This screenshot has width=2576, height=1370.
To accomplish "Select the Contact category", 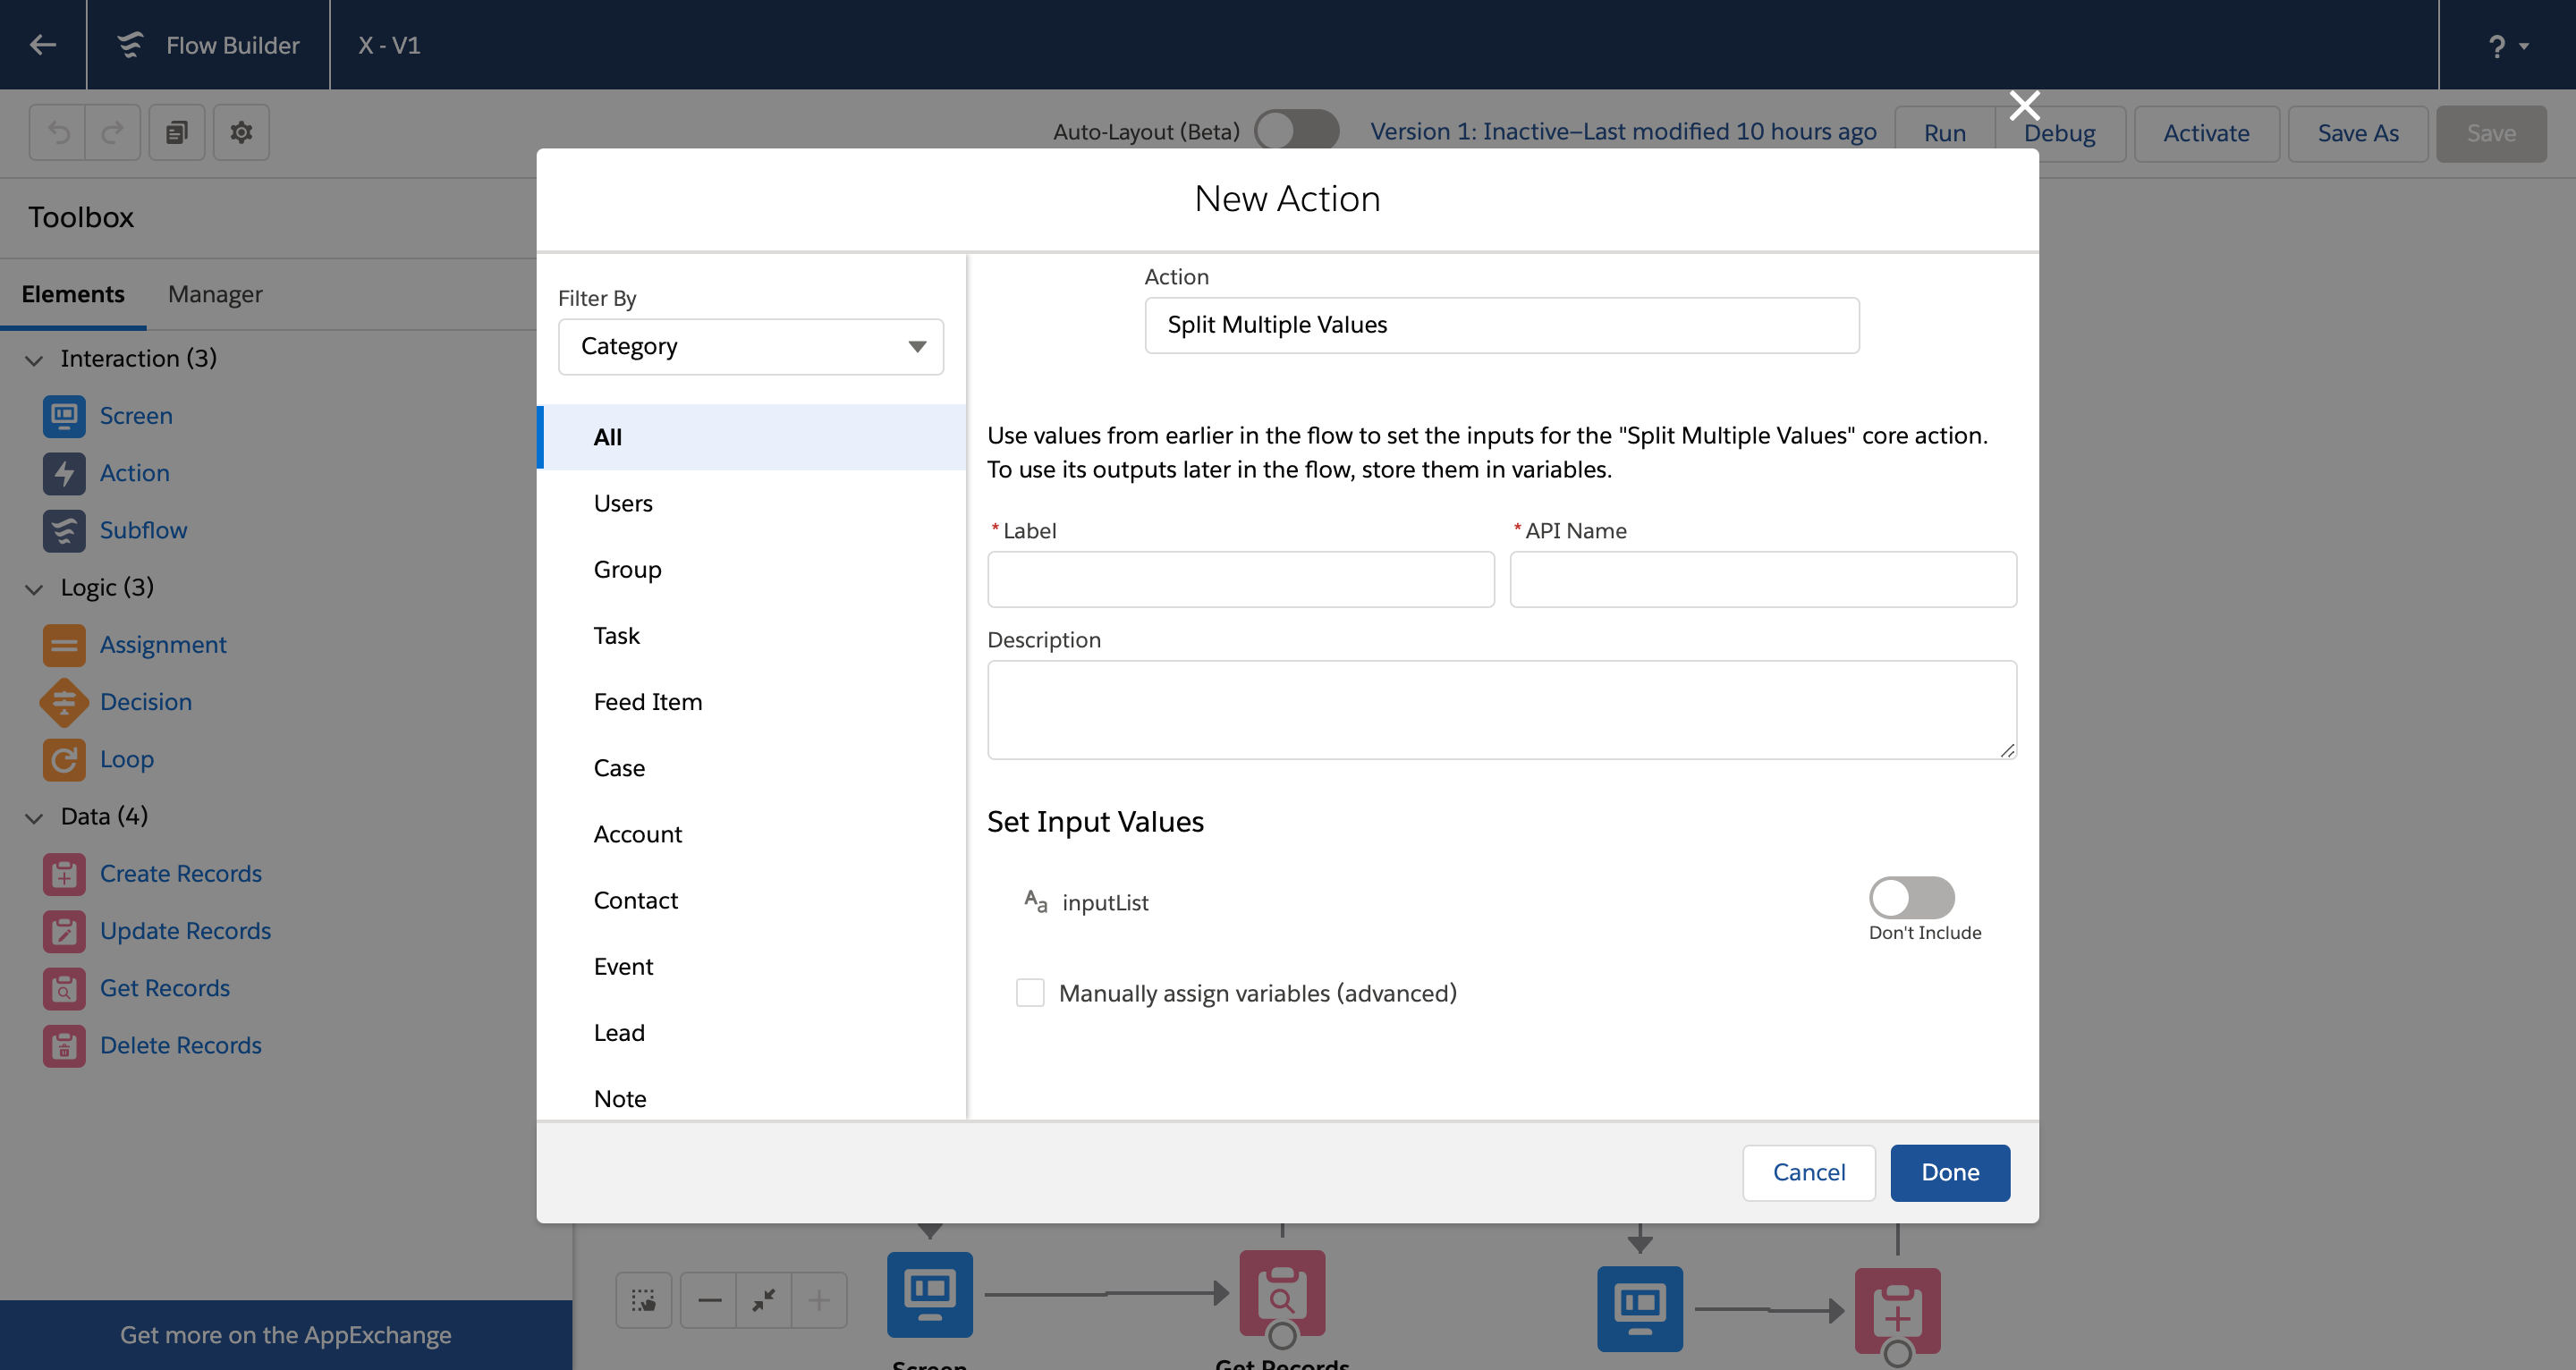I will [x=752, y=900].
